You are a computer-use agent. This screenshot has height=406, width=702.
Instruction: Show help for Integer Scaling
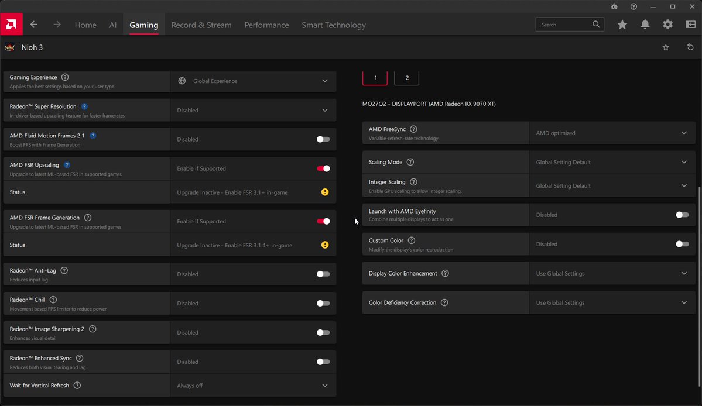point(414,182)
